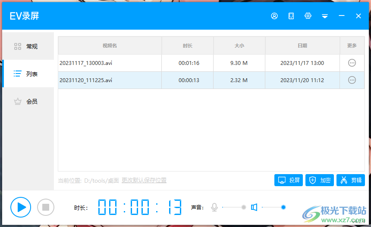Switch to the 常规 tab

[28, 46]
